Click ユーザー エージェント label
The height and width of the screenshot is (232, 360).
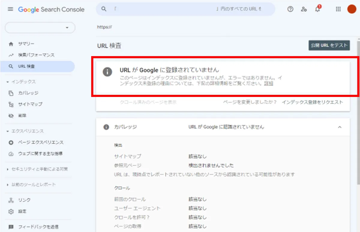137,208
